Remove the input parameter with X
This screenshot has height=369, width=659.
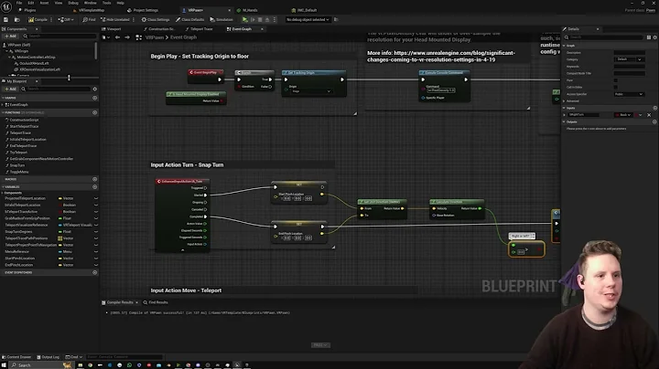click(649, 115)
